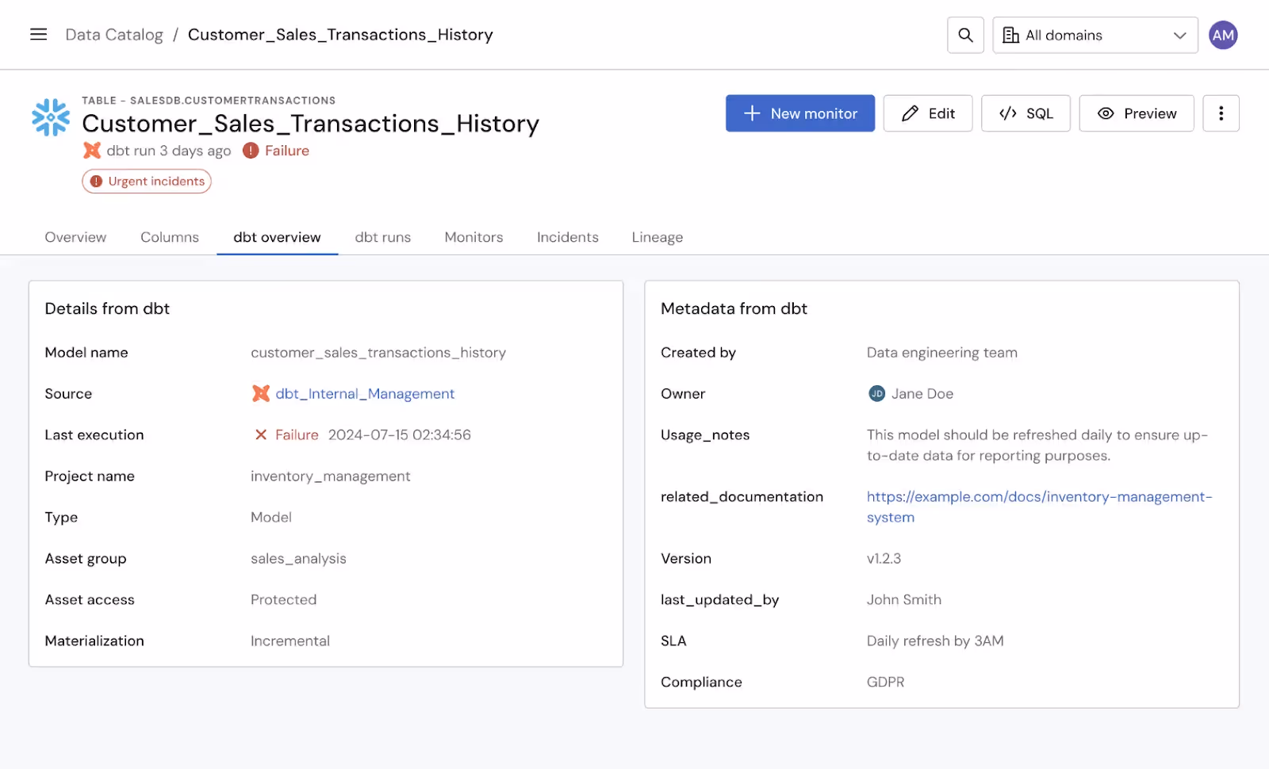Click the 'Jane Doe' owner name

(922, 393)
